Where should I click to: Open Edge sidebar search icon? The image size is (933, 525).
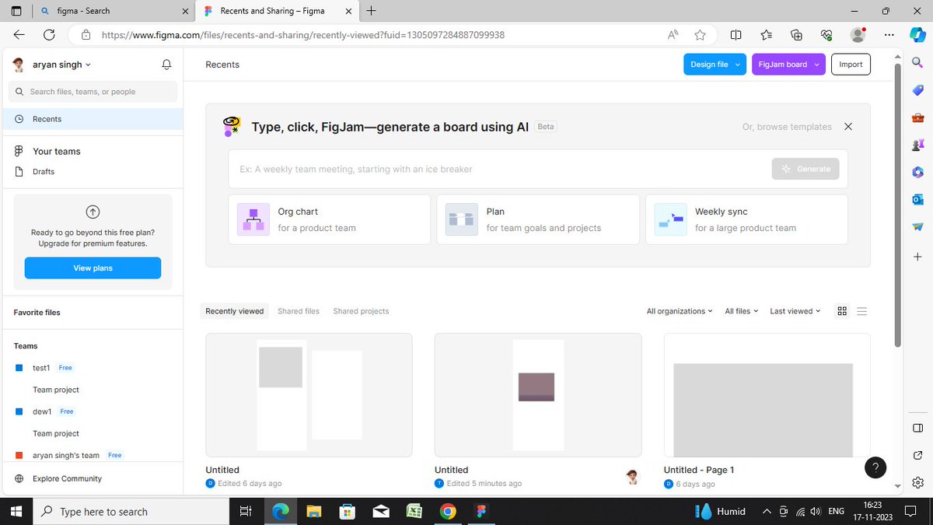pos(917,61)
